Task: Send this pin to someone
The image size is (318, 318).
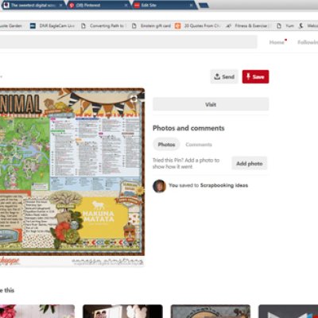Action: tap(224, 76)
